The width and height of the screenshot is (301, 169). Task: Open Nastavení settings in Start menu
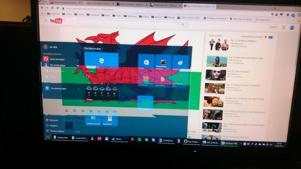(52, 120)
